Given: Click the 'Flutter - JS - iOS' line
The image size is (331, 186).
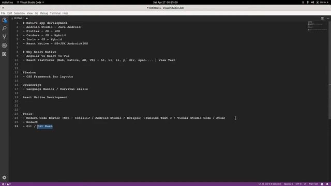Looking at the screenshot, I should coord(41,31).
